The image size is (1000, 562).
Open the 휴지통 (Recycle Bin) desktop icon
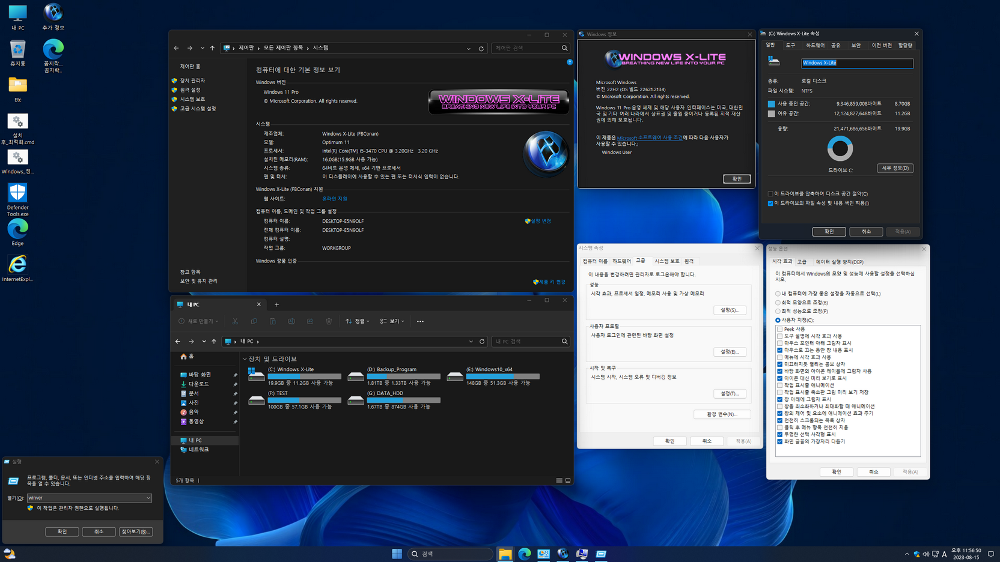point(17,53)
